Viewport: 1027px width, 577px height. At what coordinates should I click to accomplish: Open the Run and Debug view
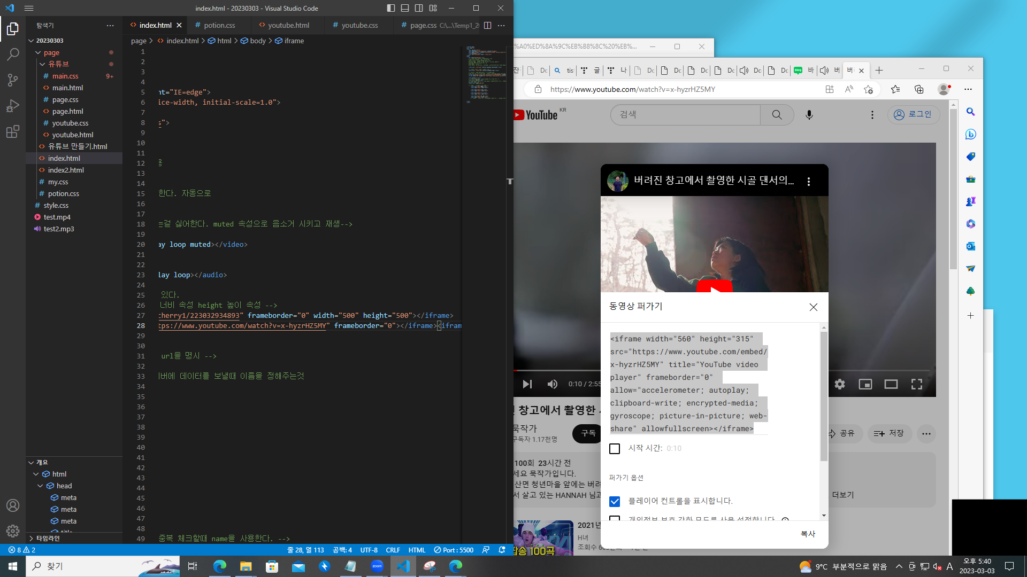[x=13, y=106]
